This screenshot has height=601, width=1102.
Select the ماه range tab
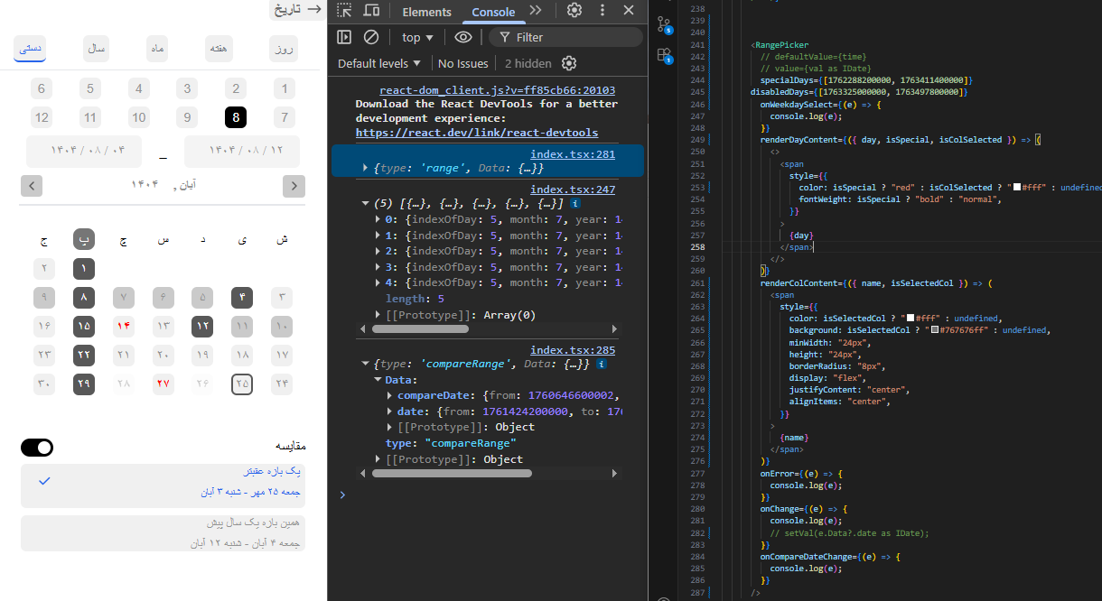pos(158,49)
